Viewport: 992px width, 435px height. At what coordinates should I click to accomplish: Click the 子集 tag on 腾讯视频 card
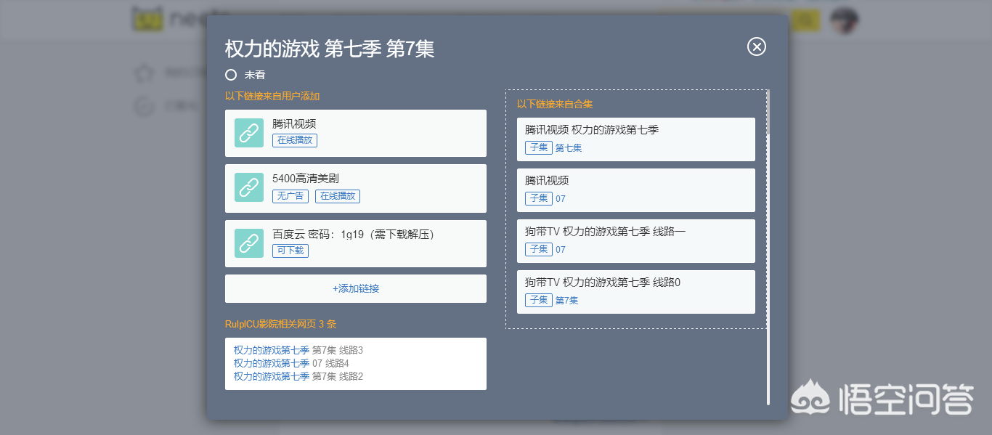click(539, 198)
